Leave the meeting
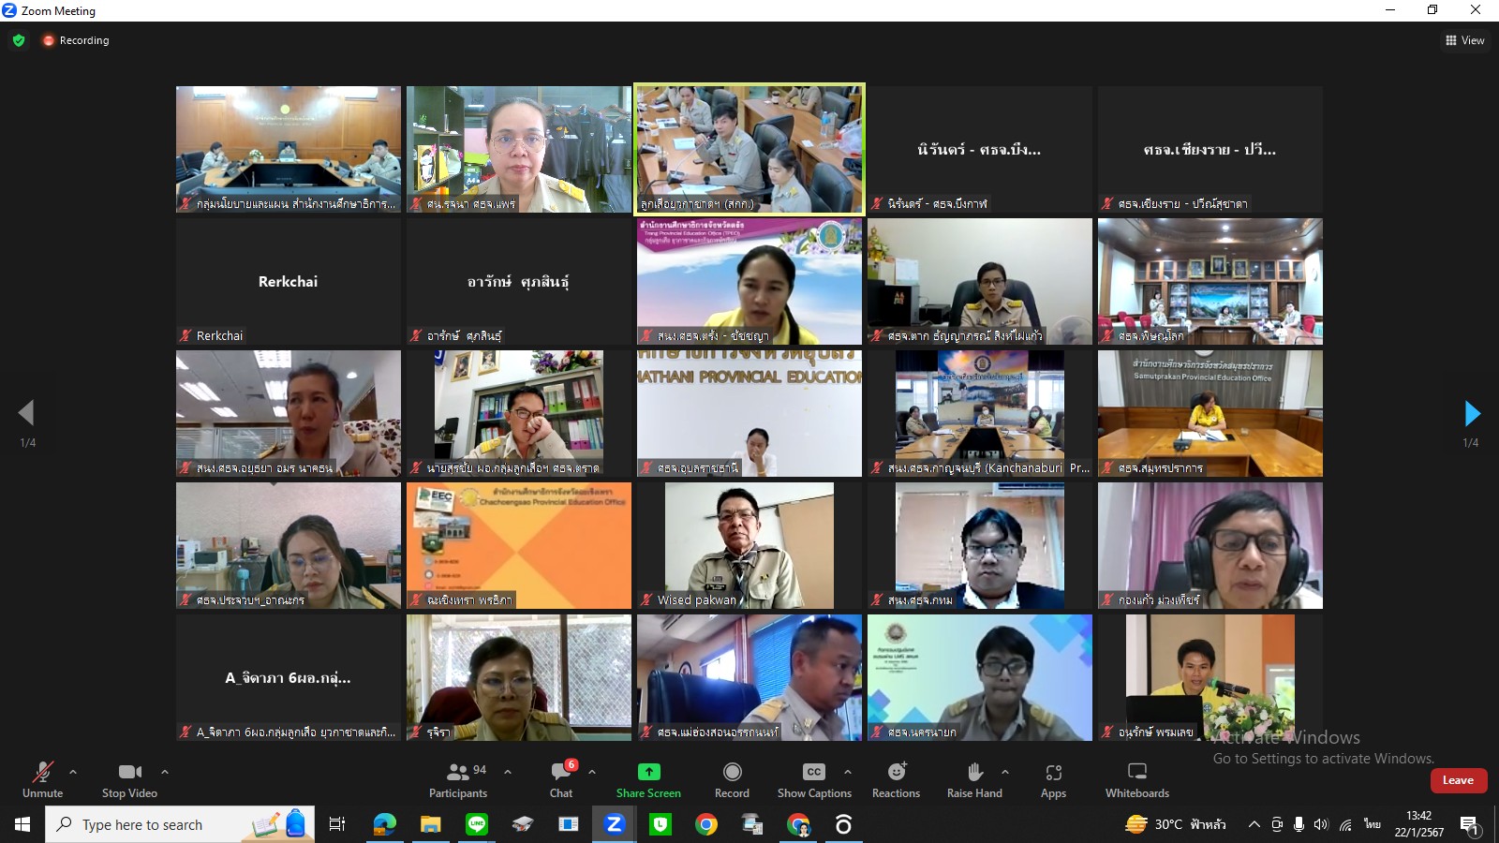Viewport: 1499px width, 843px height. click(1458, 780)
